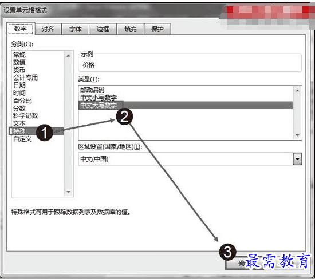
Task: Switch to the 数字 tab
Action: (x=21, y=29)
